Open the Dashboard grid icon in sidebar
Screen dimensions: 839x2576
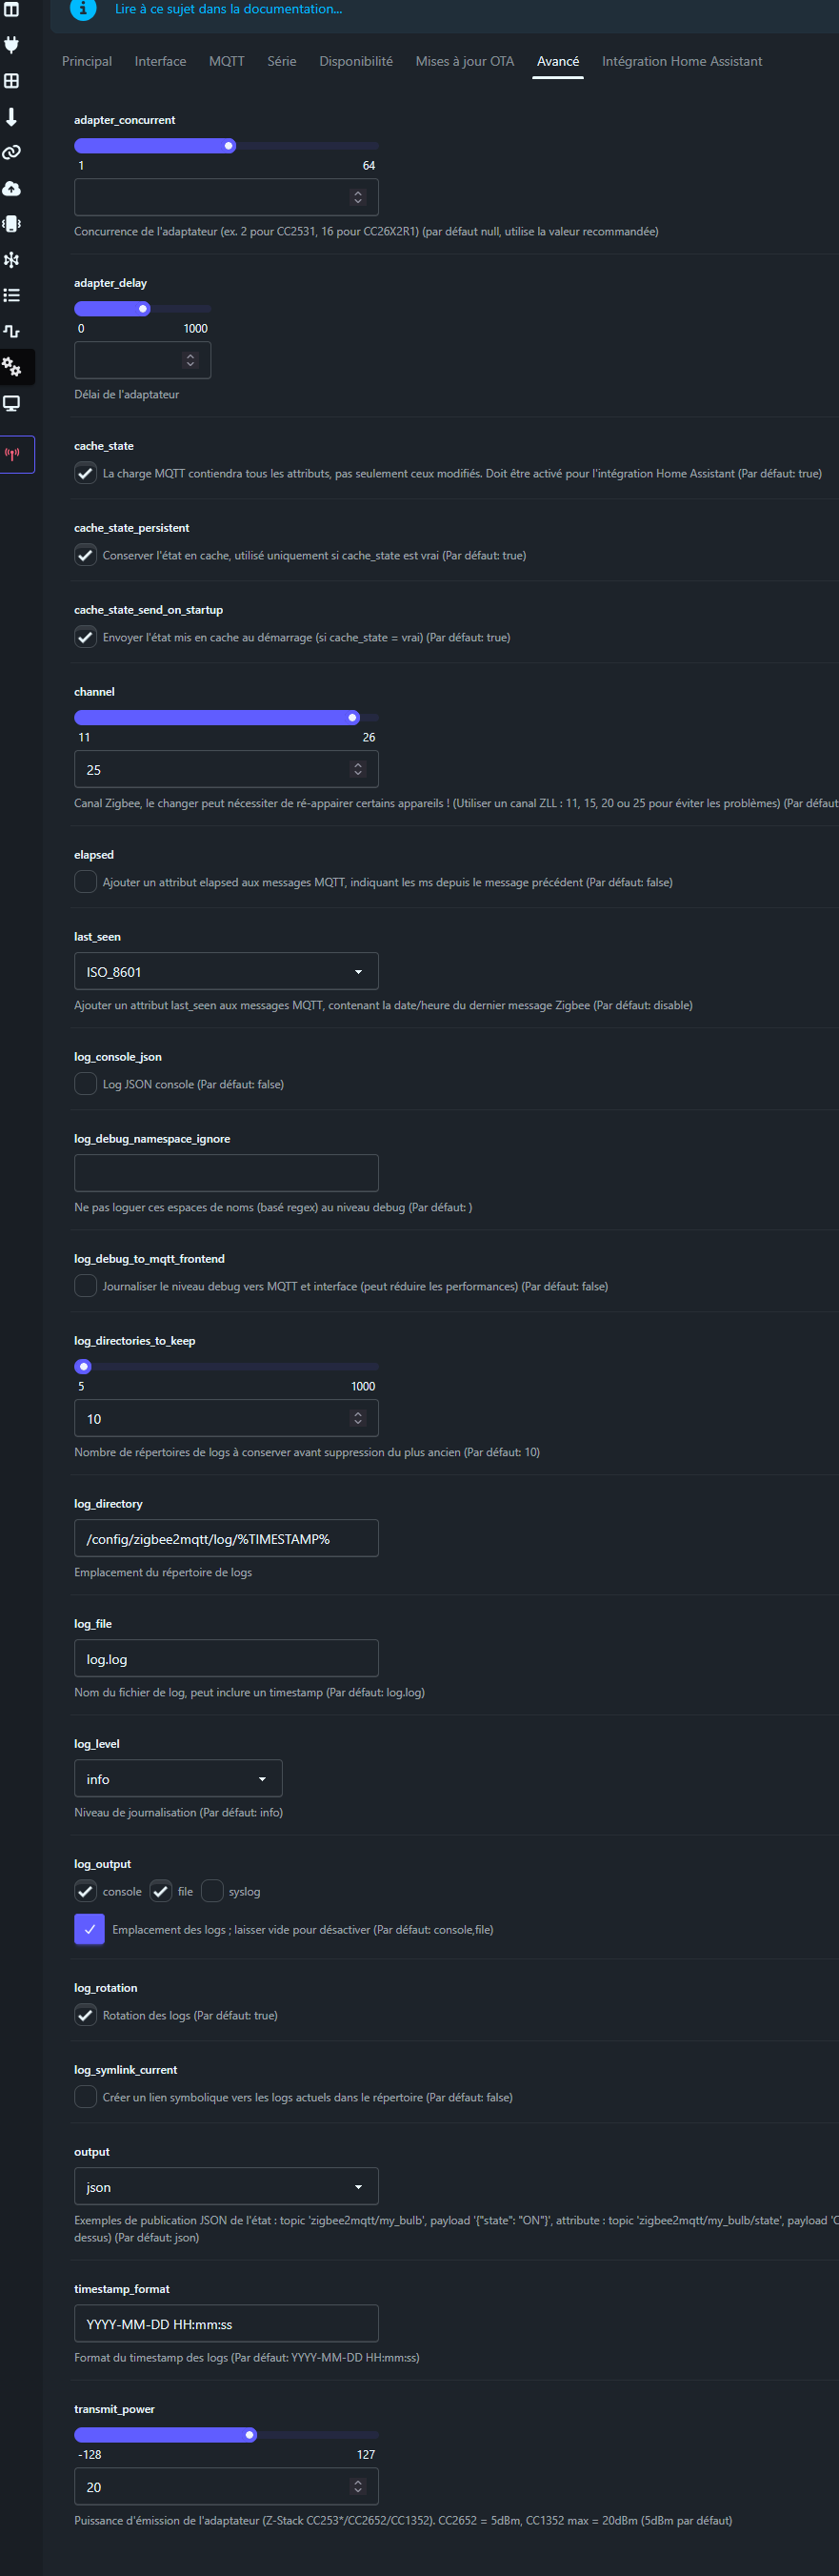(12, 81)
